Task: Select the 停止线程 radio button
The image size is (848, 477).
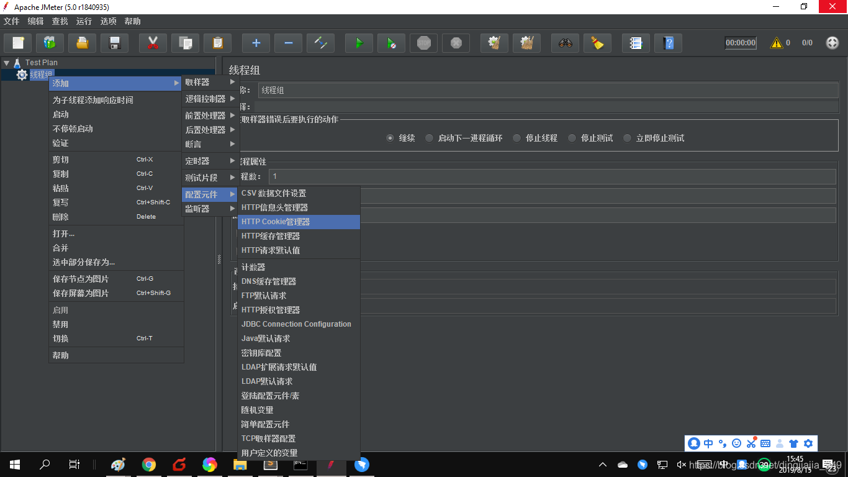Action: (x=516, y=138)
